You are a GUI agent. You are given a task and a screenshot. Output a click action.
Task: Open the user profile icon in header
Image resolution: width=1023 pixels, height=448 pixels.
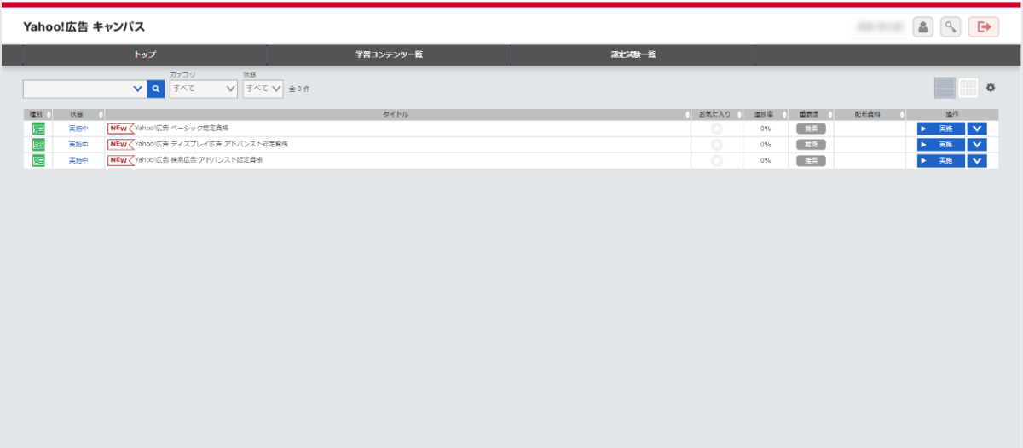tap(922, 27)
